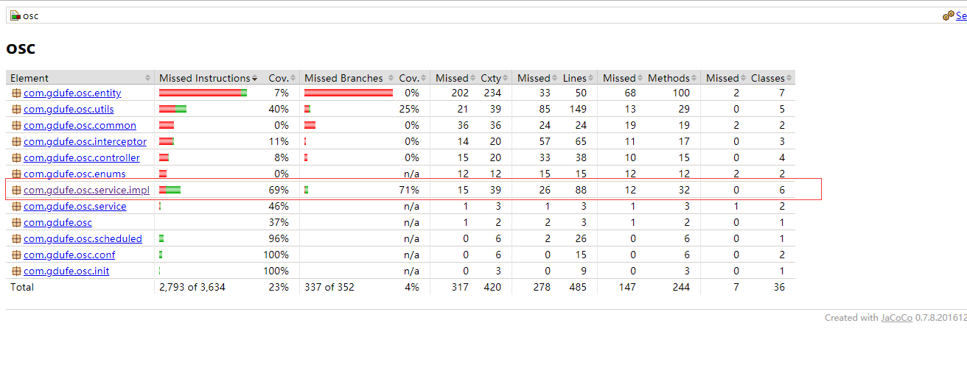
Task: Open the com.gdufe.osc.controller package link
Action: coord(82,158)
